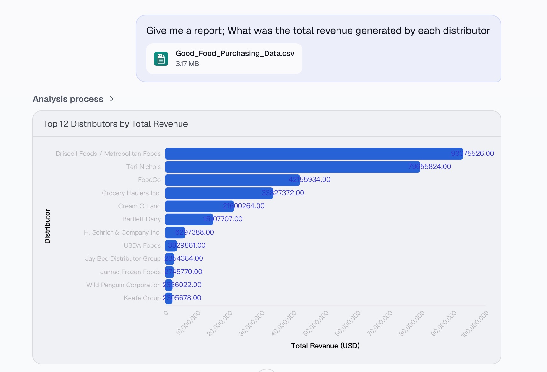
Task: Click the value label 6297388.00
Action: point(195,232)
